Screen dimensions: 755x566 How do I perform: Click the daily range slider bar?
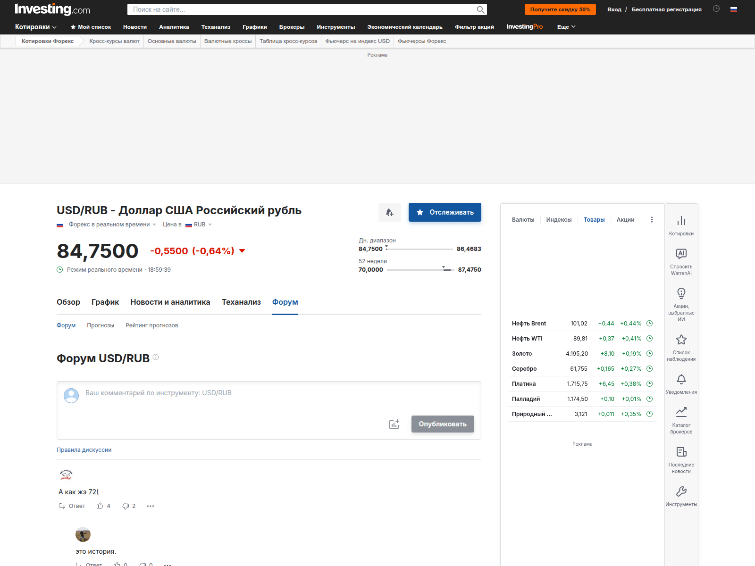pos(419,249)
